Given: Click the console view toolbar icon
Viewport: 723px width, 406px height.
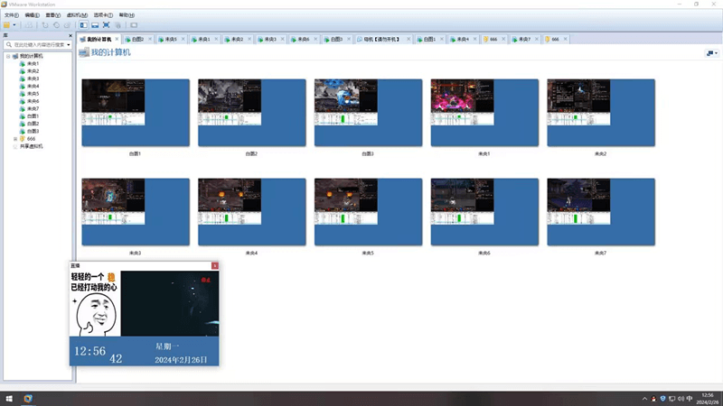Looking at the screenshot, I should point(134,25).
